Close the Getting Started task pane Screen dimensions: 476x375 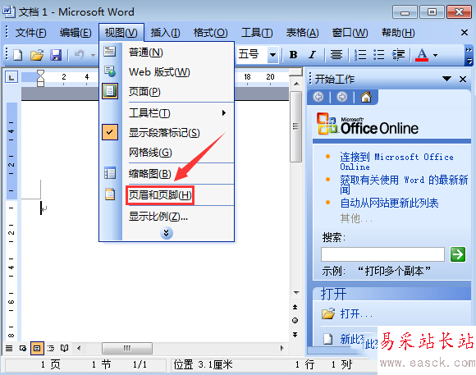463,80
